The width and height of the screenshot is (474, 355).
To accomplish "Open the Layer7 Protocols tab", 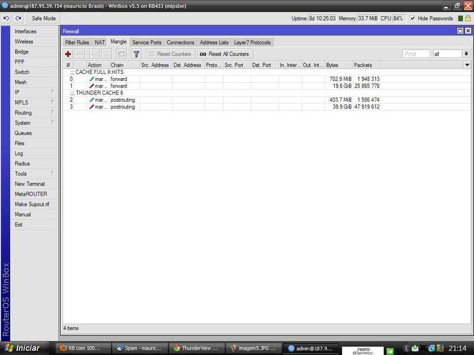I will pos(252,43).
